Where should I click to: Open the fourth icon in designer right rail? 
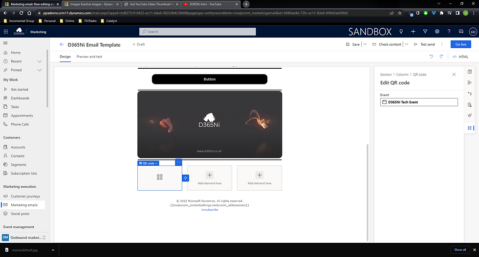pos(470,104)
